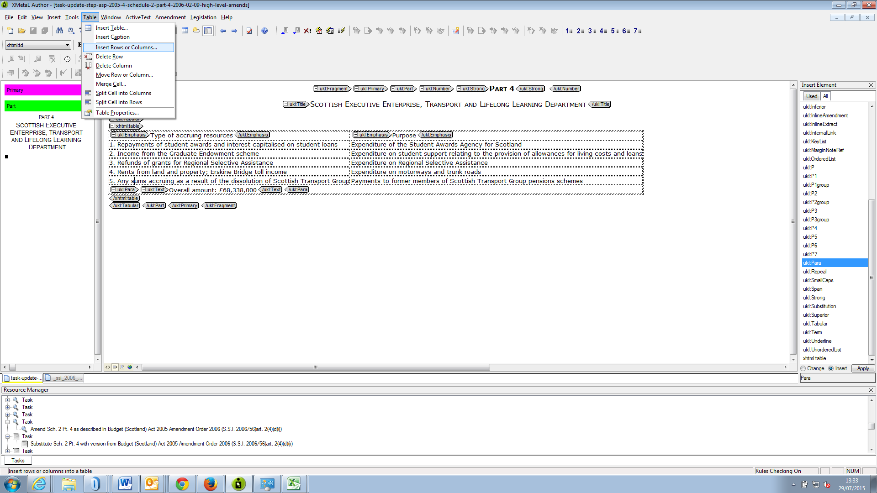This screenshot has height=493, width=877.
Task: Click the Open folder toolbar icon
Action: pos(21,31)
